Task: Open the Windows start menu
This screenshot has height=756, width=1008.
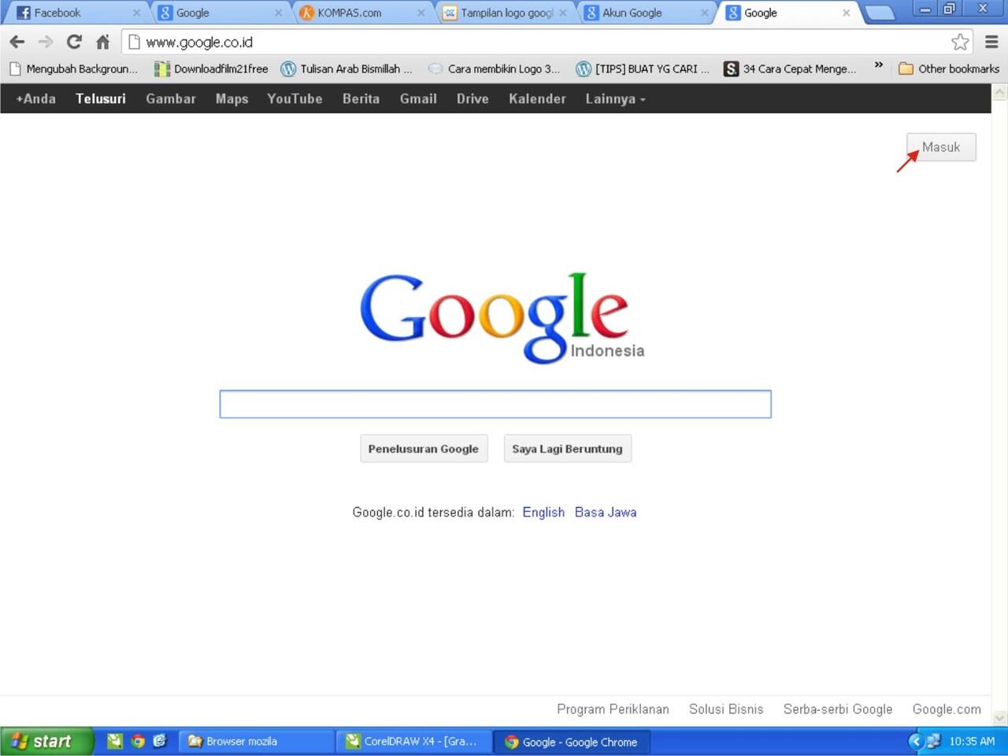Action: coord(46,741)
